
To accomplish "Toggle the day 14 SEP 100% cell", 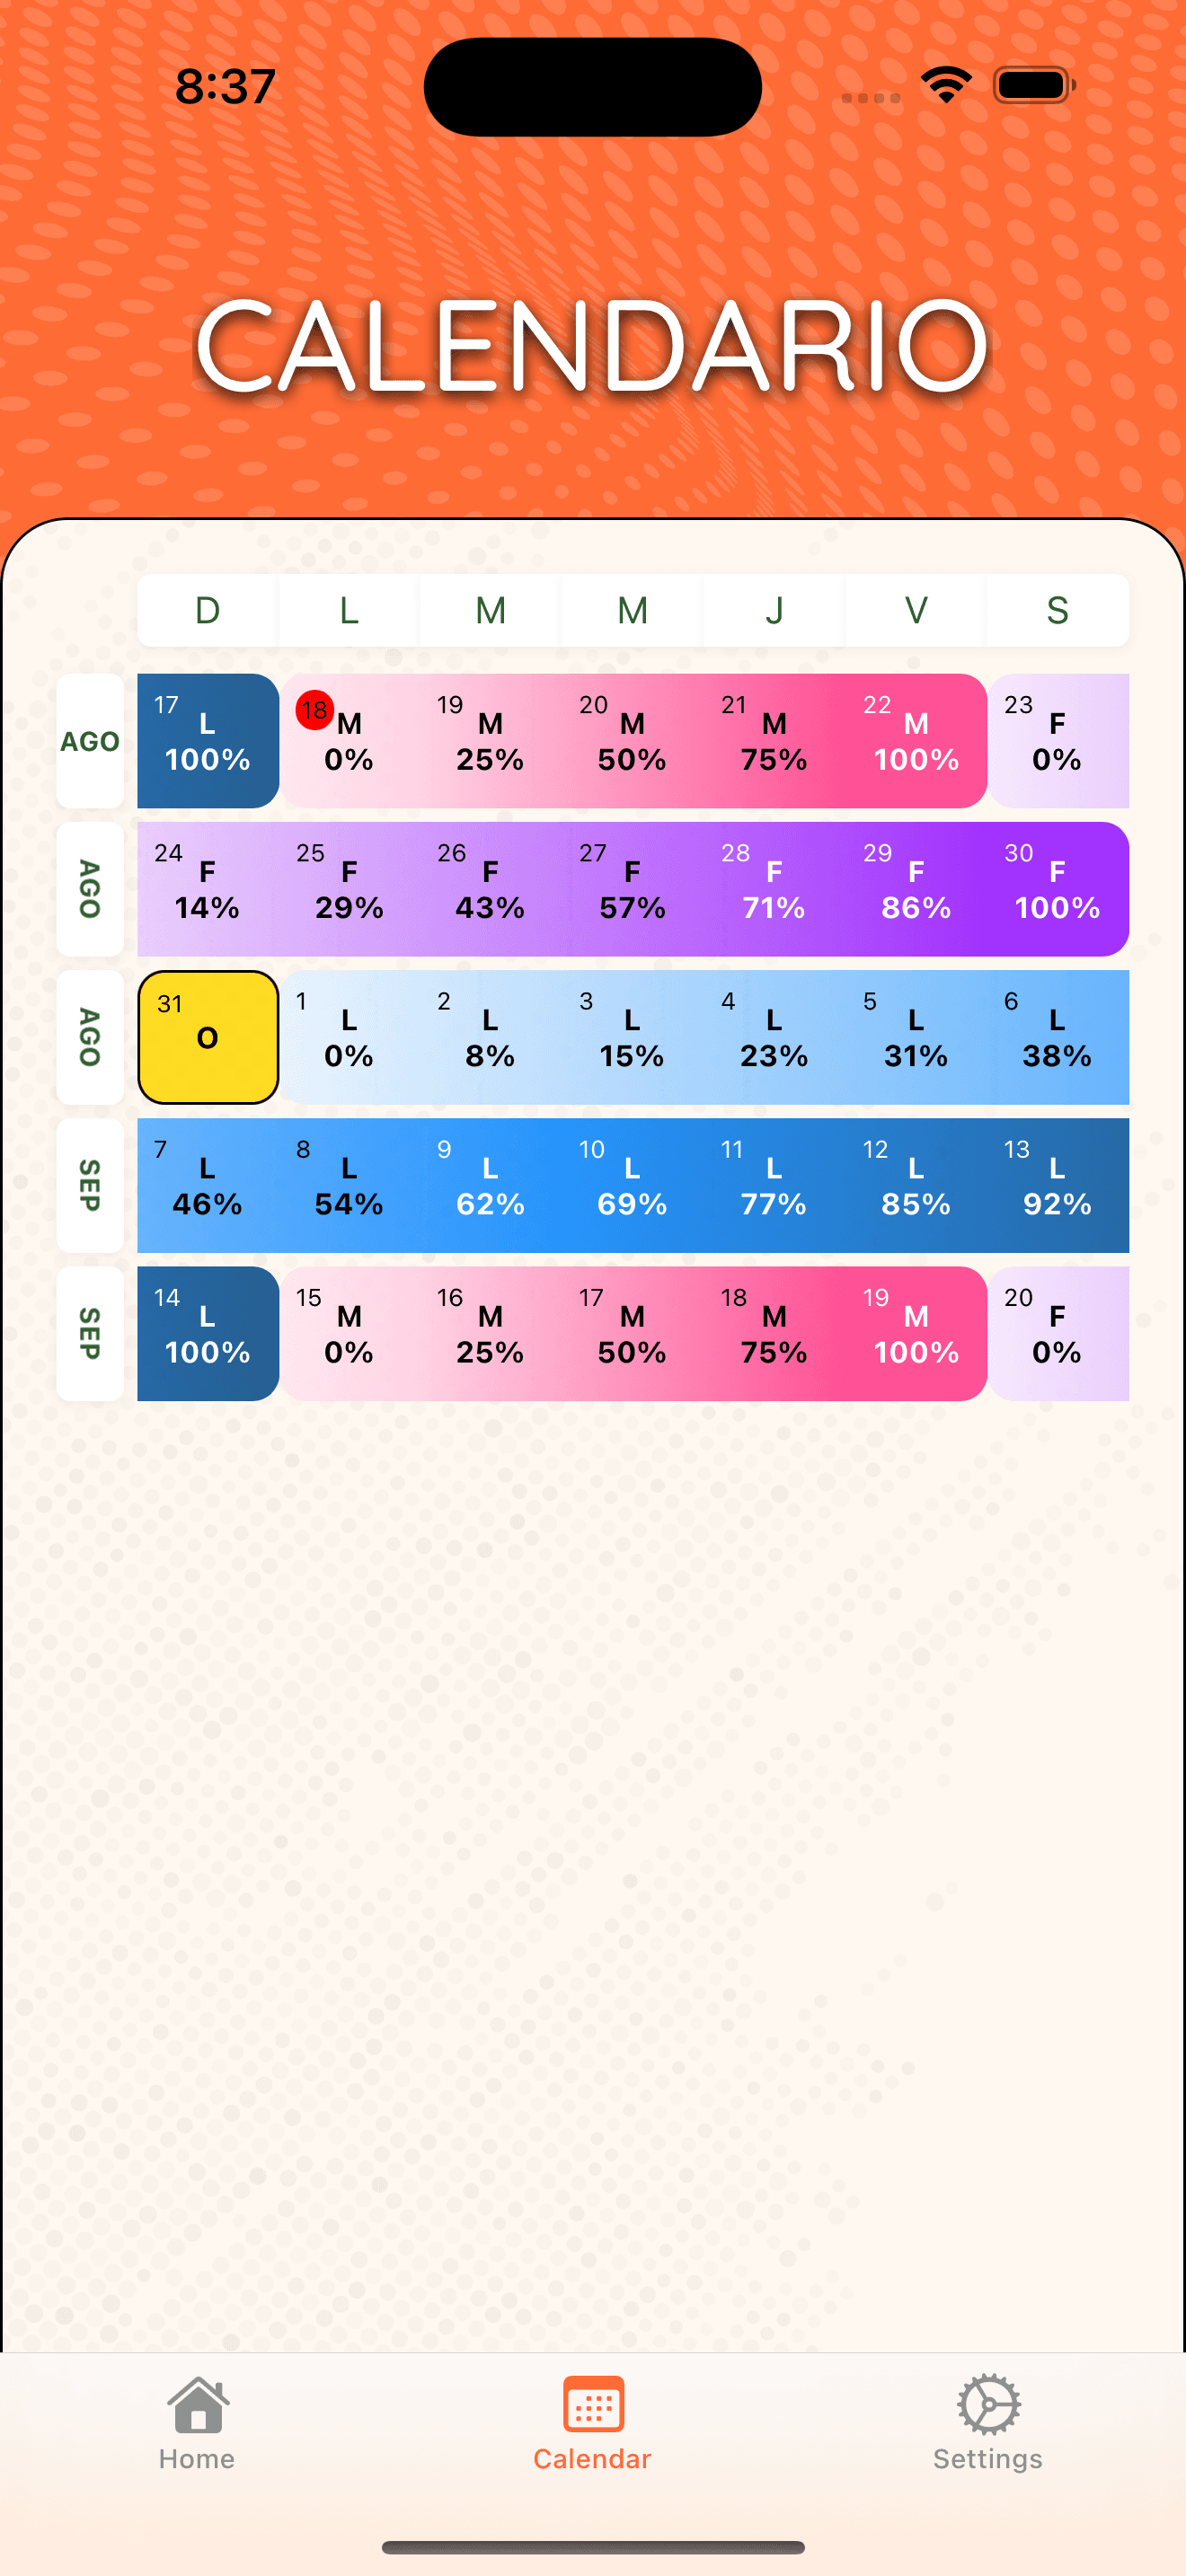I will [x=207, y=1333].
